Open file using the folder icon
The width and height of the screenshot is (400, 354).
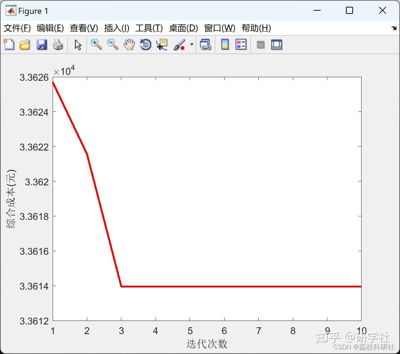pos(25,44)
